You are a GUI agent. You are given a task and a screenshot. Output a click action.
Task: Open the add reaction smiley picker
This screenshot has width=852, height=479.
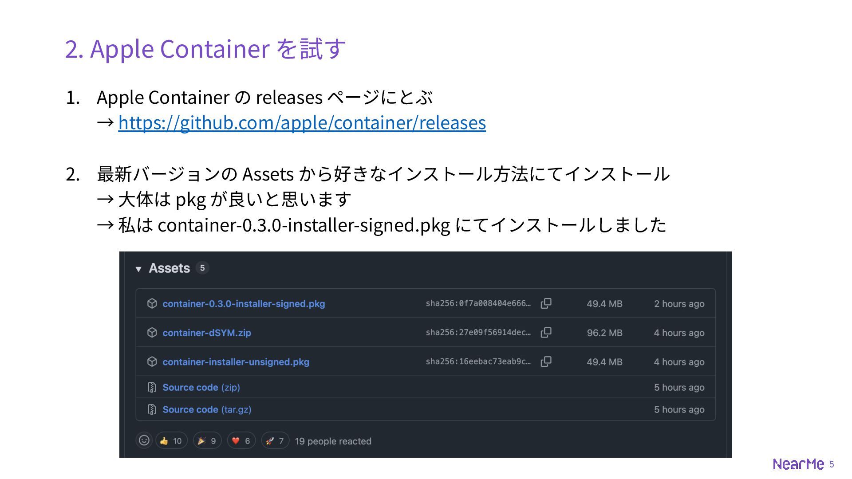(144, 440)
